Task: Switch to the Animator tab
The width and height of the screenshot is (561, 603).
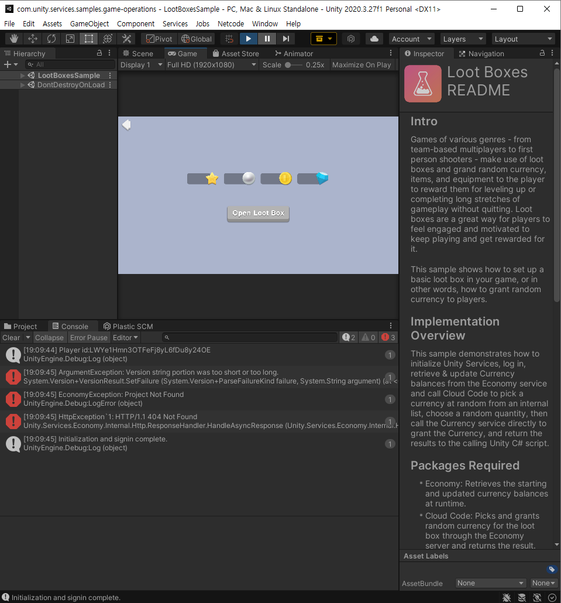Action: [x=294, y=53]
